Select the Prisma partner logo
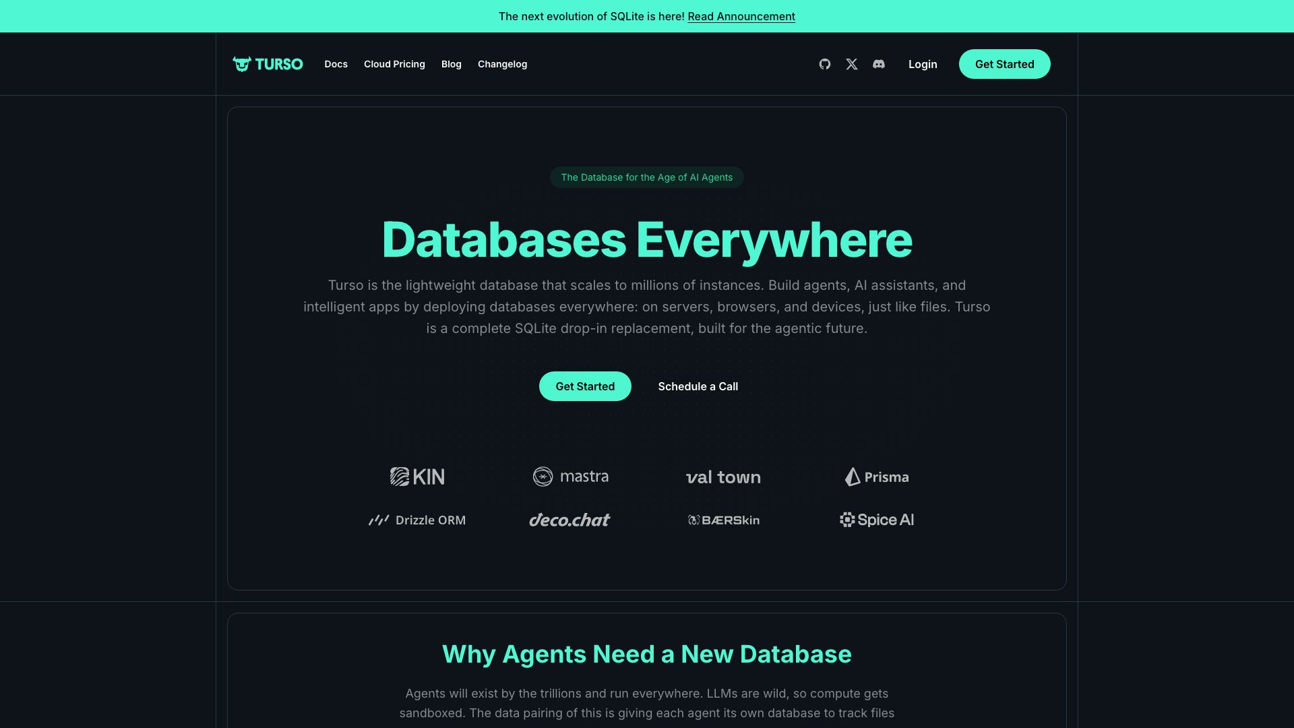1294x728 pixels. [877, 477]
